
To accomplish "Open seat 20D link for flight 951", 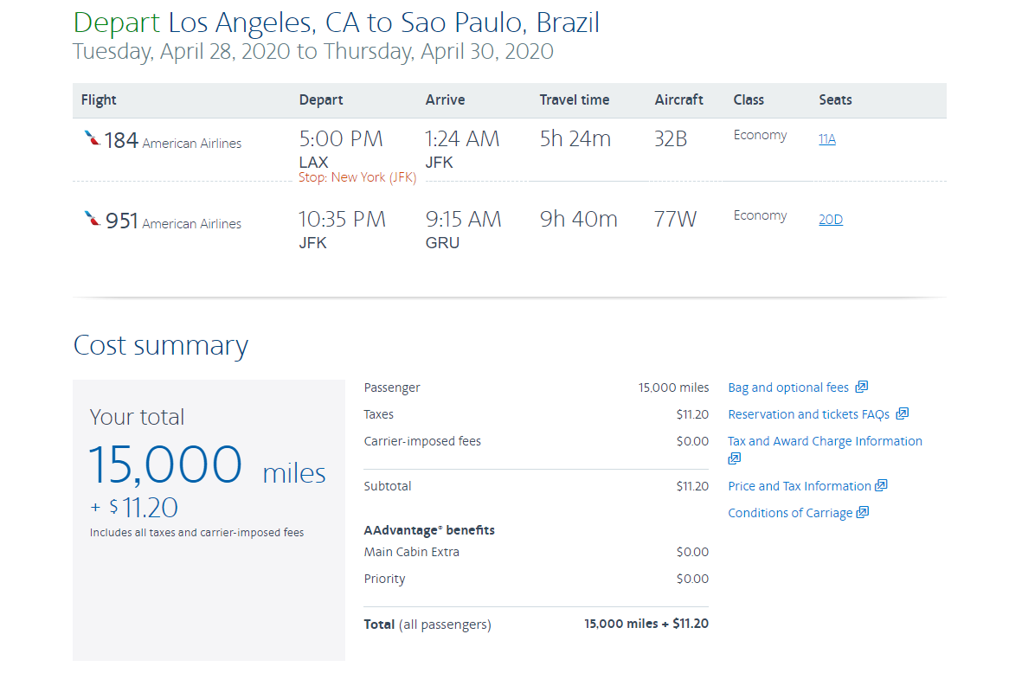I will [x=830, y=219].
